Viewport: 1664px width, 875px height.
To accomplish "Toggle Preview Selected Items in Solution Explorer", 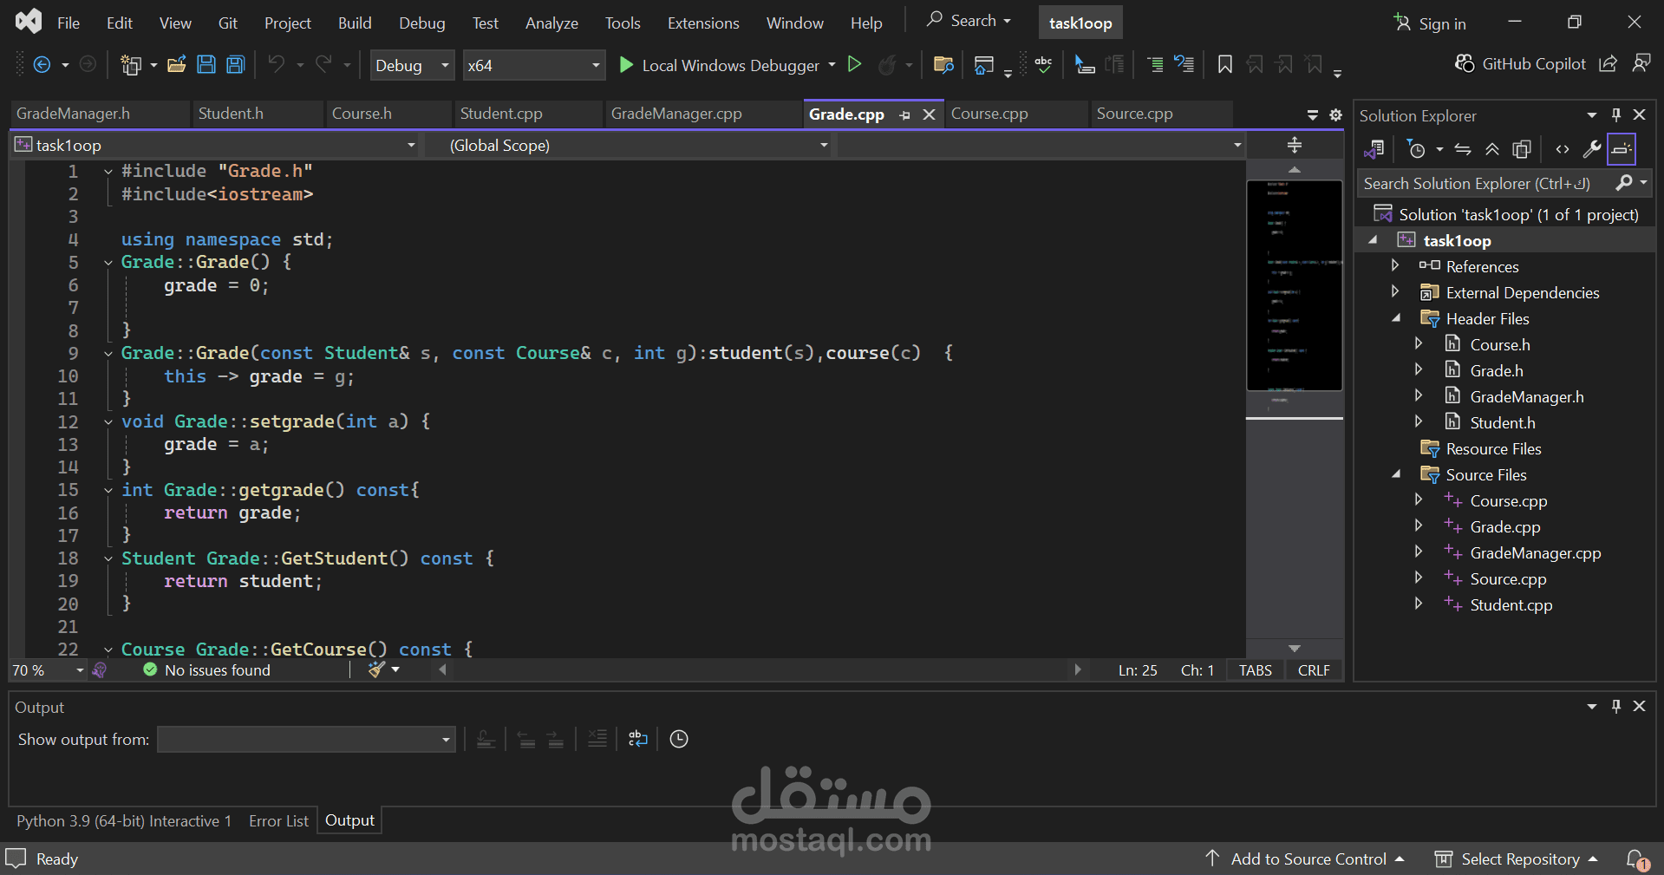I will click(1622, 150).
